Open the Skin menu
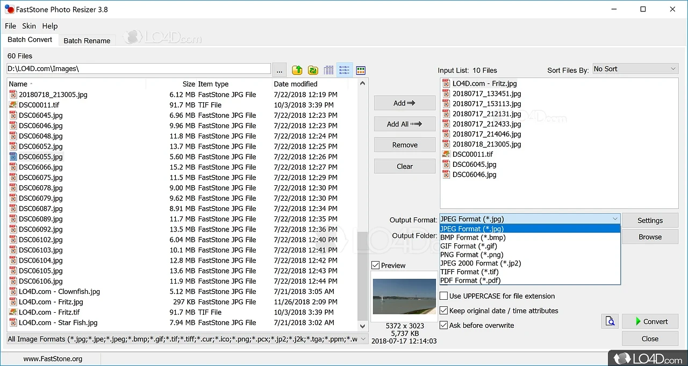Screen dimensions: 688x366 pos(29,26)
